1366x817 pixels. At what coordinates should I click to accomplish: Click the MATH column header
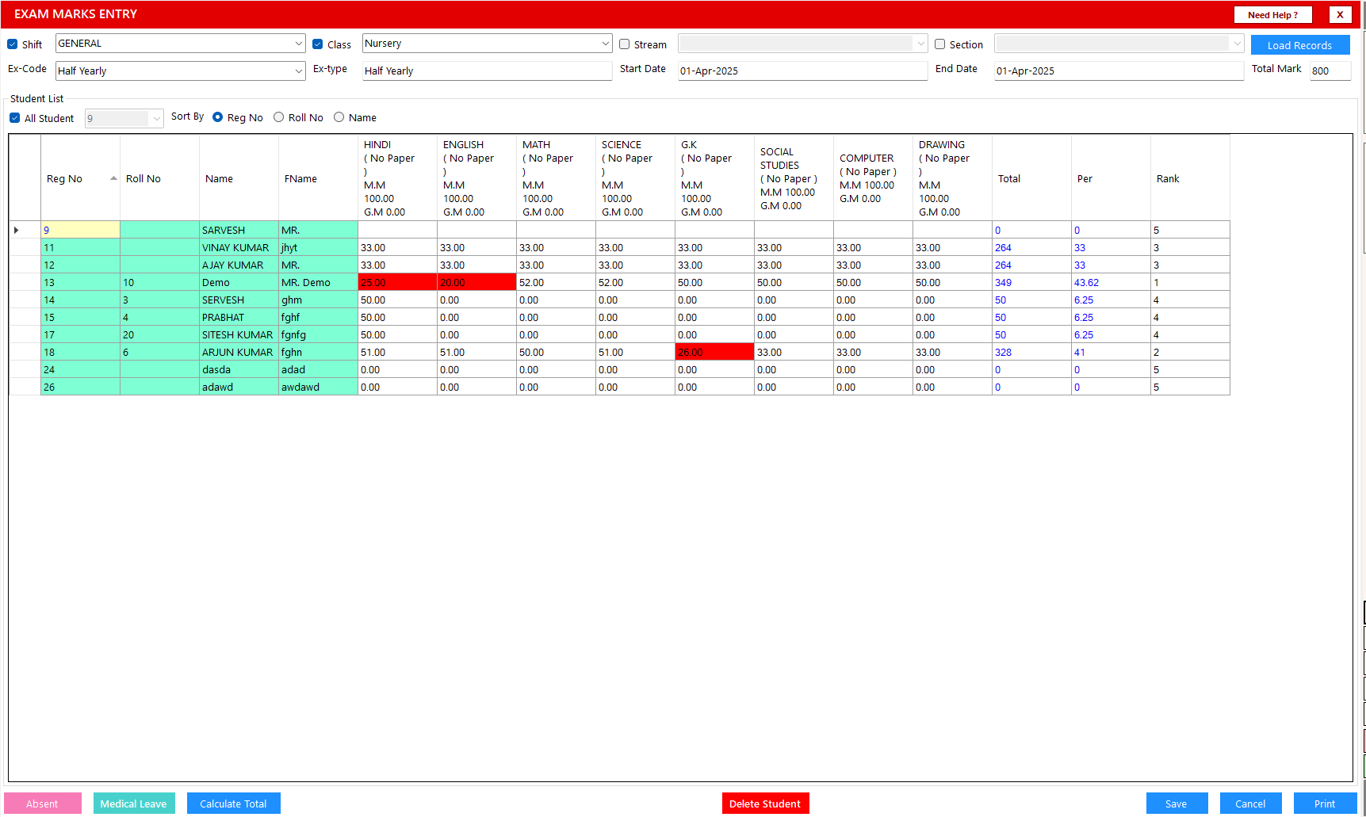point(556,178)
